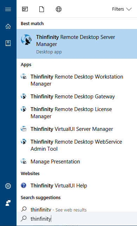Click the Websites section header
This screenshot has height=226, width=137.
[30, 173]
